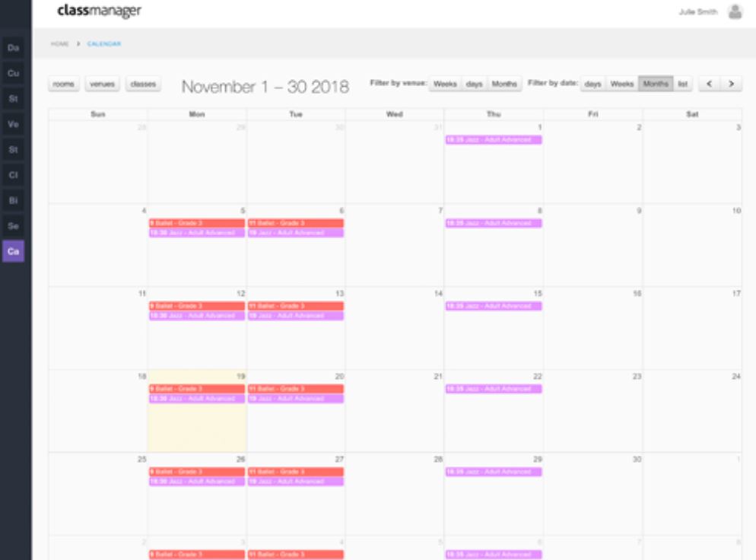Toggle the list view under Filter by date

[x=683, y=84]
